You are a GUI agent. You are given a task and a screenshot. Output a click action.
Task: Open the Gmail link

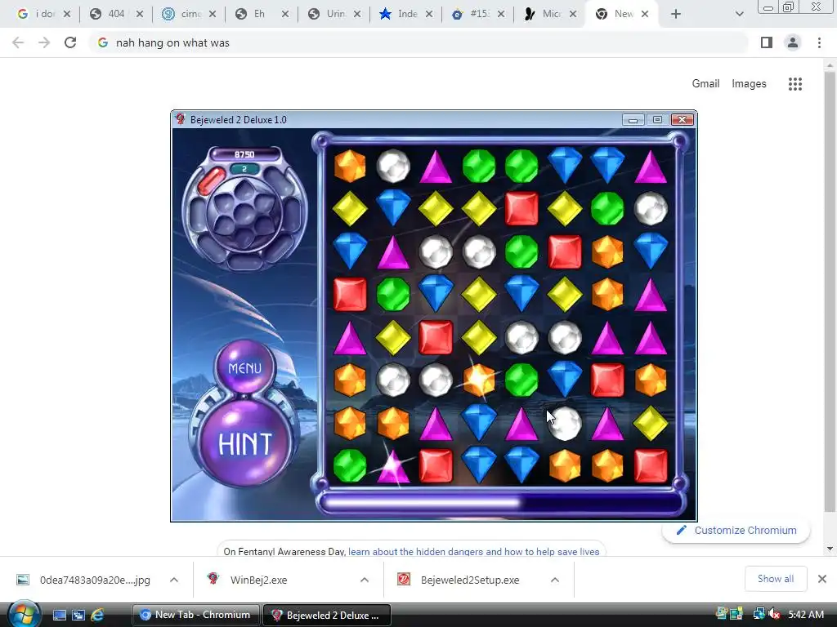(x=705, y=84)
